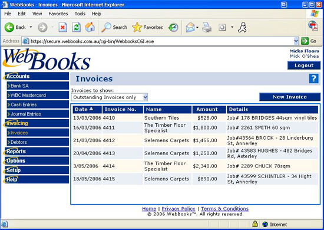The height and width of the screenshot is (230, 324).
Task: Click the padlock security icon in status bar
Action: (x=255, y=224)
